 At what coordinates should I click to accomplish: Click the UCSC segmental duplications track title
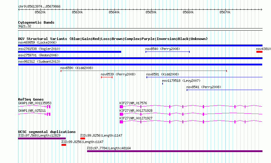point(47,132)
